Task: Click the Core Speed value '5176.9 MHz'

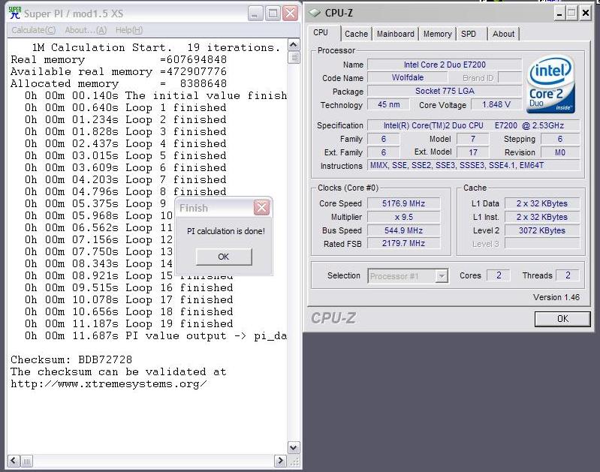Action: tap(404, 203)
